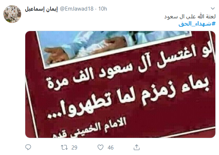Screen dimensions: 219x155
Task: Open the flower profile avatar
Action: point(12,14)
